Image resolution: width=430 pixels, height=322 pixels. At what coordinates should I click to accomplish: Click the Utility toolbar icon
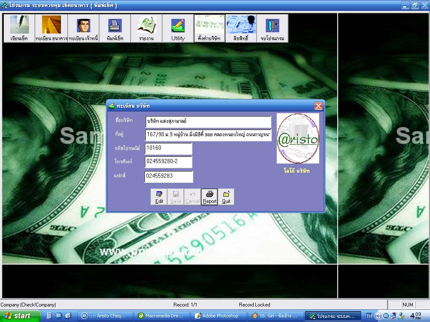coord(178,28)
